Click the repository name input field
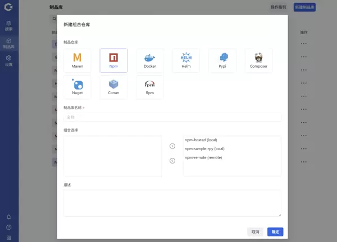The width and height of the screenshot is (337, 242). (172, 117)
